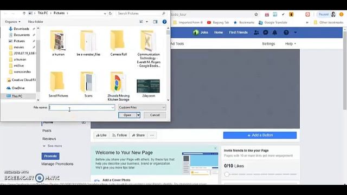Select OneDrive in navigation pane

[18, 88]
